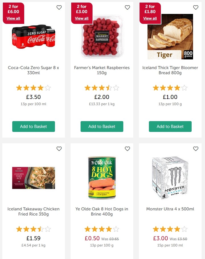Click the heart icon on Ye Olde Oak Hot Dogs
Viewport: 205px width, 259px height.
(127, 149)
